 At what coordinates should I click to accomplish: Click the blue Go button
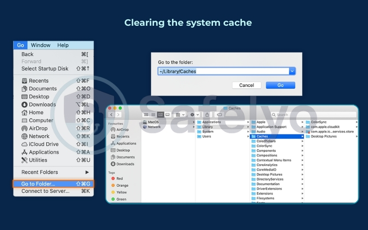point(281,85)
